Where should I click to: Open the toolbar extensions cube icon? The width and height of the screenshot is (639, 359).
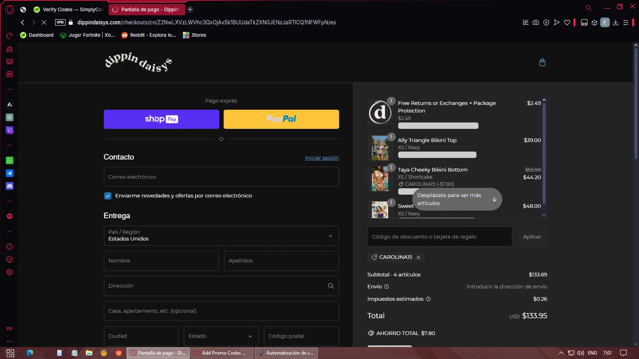595,23
